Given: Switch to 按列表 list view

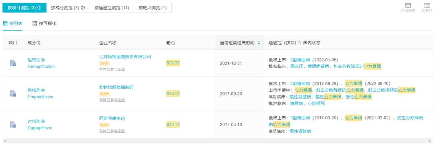Looking at the screenshot, I should (x=13, y=24).
